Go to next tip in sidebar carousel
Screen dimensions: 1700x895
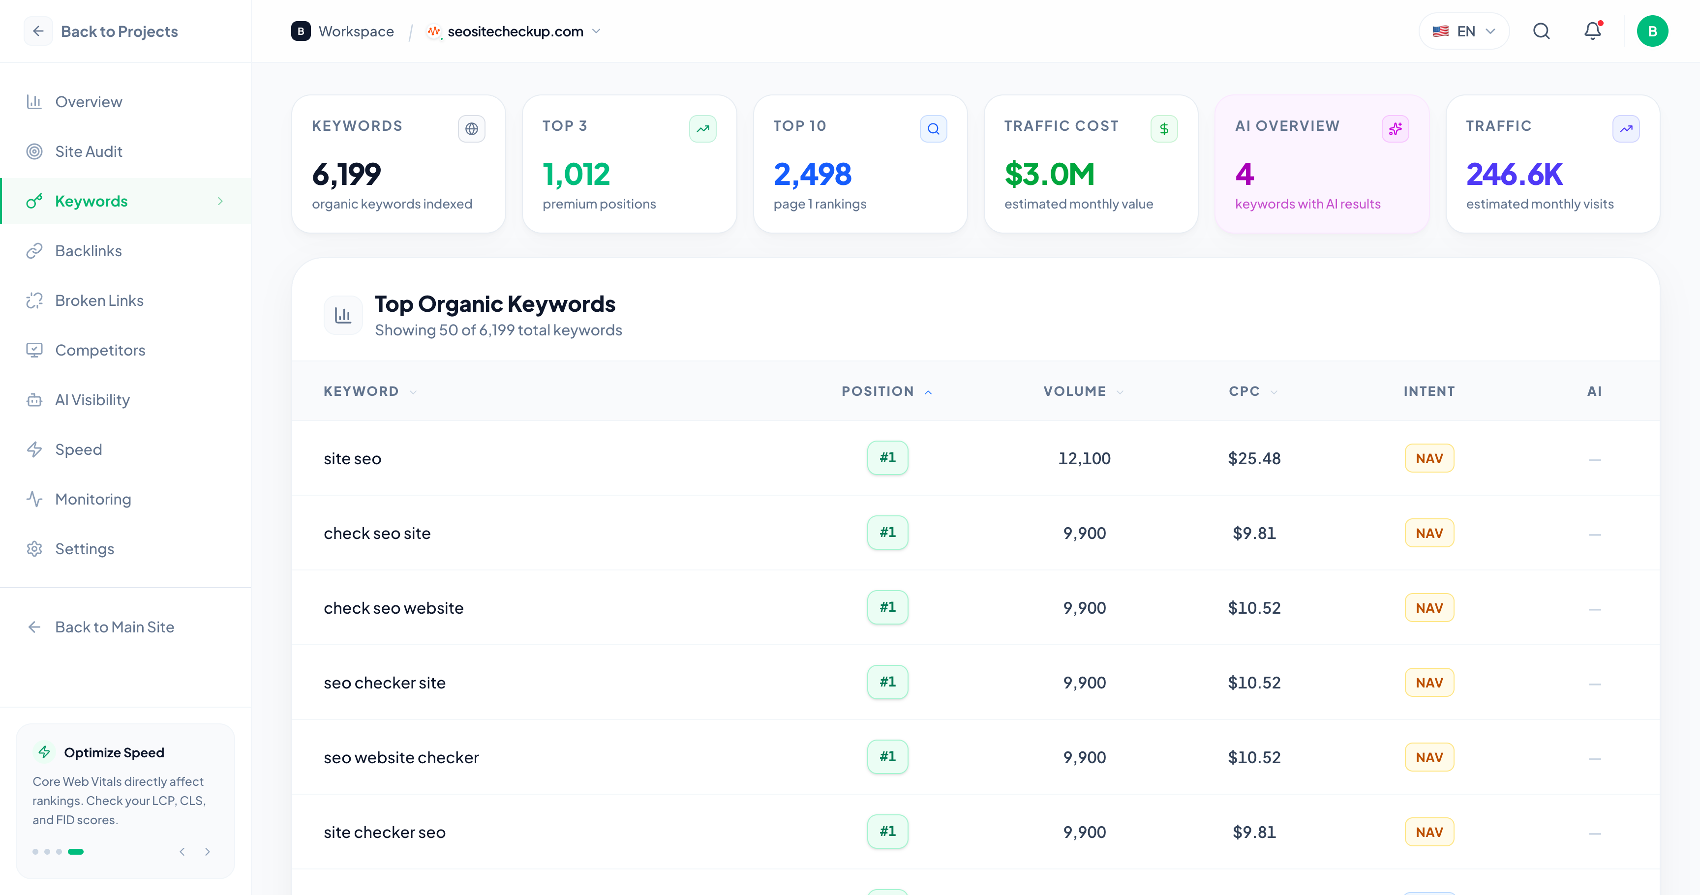207,851
